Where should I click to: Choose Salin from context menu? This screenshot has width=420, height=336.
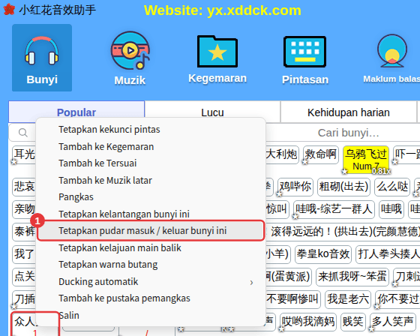click(x=151, y=315)
